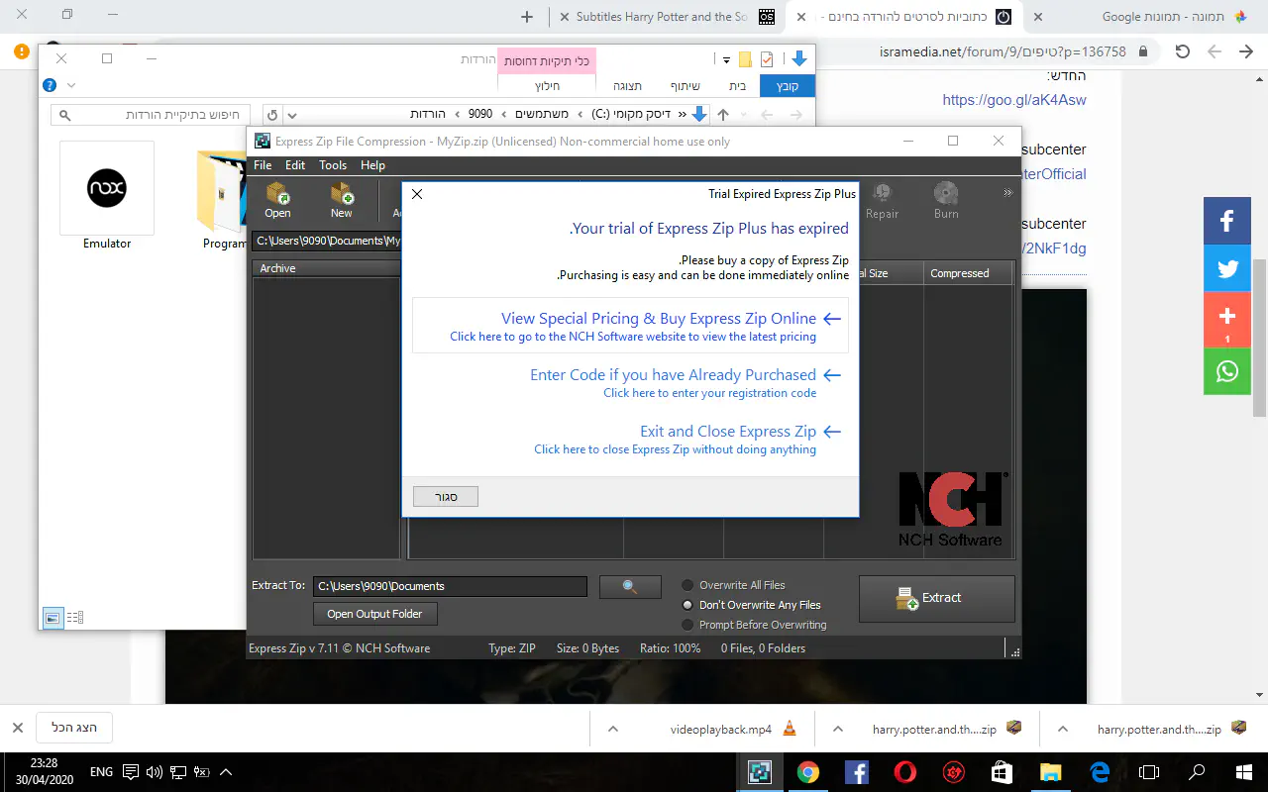Click the magnifier browse button beside Extract To

630,586
